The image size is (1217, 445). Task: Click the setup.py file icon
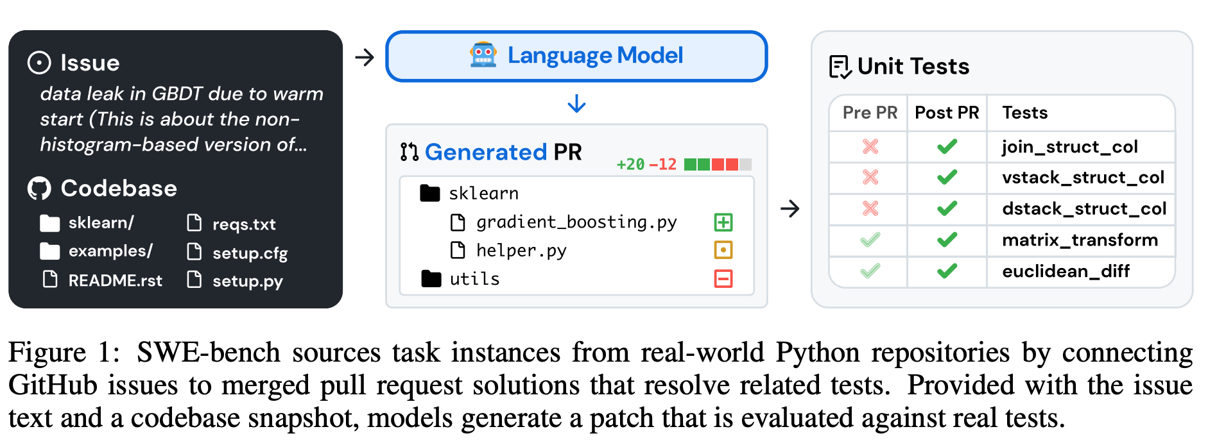[x=194, y=279]
